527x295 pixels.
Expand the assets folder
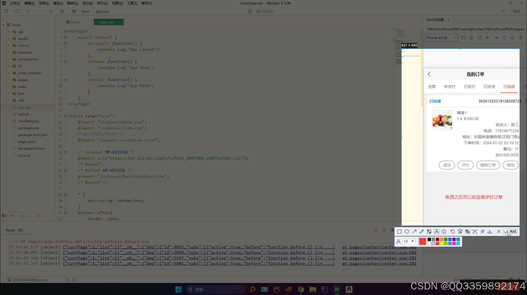click(x=9, y=38)
